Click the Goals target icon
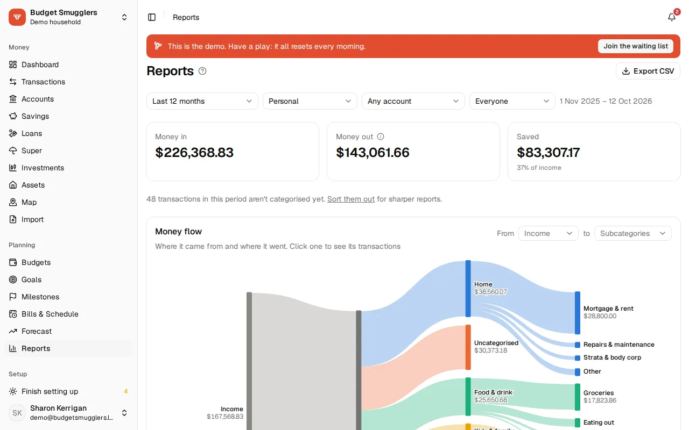The height and width of the screenshot is (430, 689). click(13, 279)
